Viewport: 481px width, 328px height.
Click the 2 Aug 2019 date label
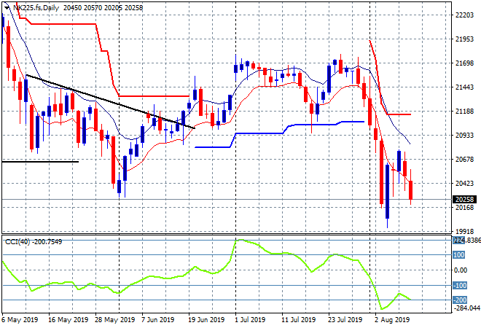[x=392, y=320]
